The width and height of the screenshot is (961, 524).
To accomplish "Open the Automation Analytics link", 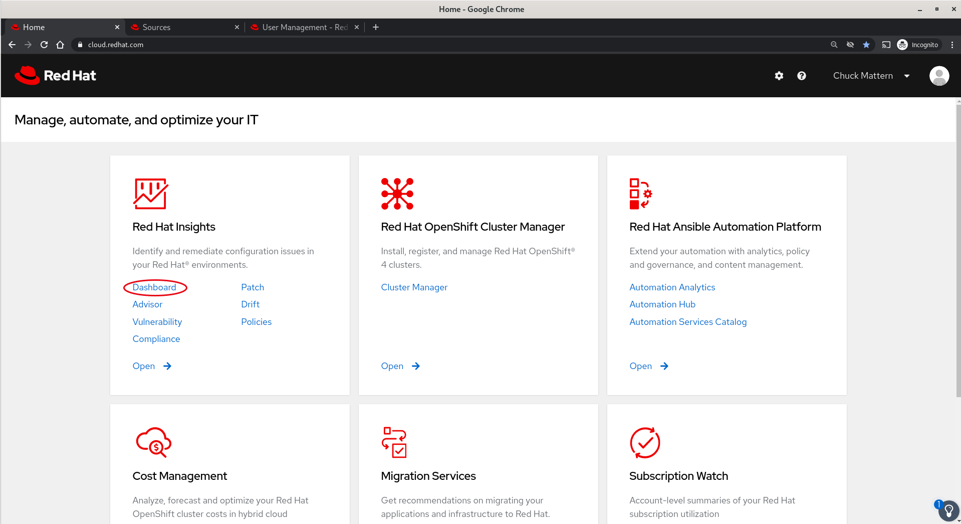I will tap(672, 287).
